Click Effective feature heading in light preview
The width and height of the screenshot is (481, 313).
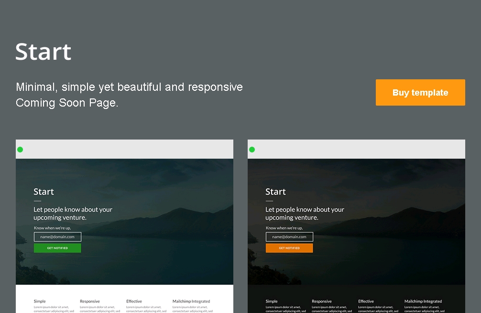[x=134, y=301]
